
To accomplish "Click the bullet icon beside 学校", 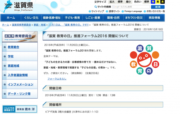I will [x=5, y=56].
